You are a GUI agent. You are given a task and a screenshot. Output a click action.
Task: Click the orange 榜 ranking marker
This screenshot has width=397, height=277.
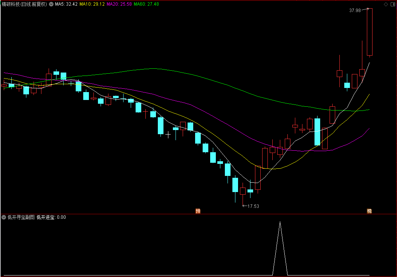[370, 211]
